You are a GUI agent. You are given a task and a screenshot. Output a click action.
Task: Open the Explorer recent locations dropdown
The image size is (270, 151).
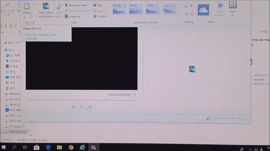14,32
